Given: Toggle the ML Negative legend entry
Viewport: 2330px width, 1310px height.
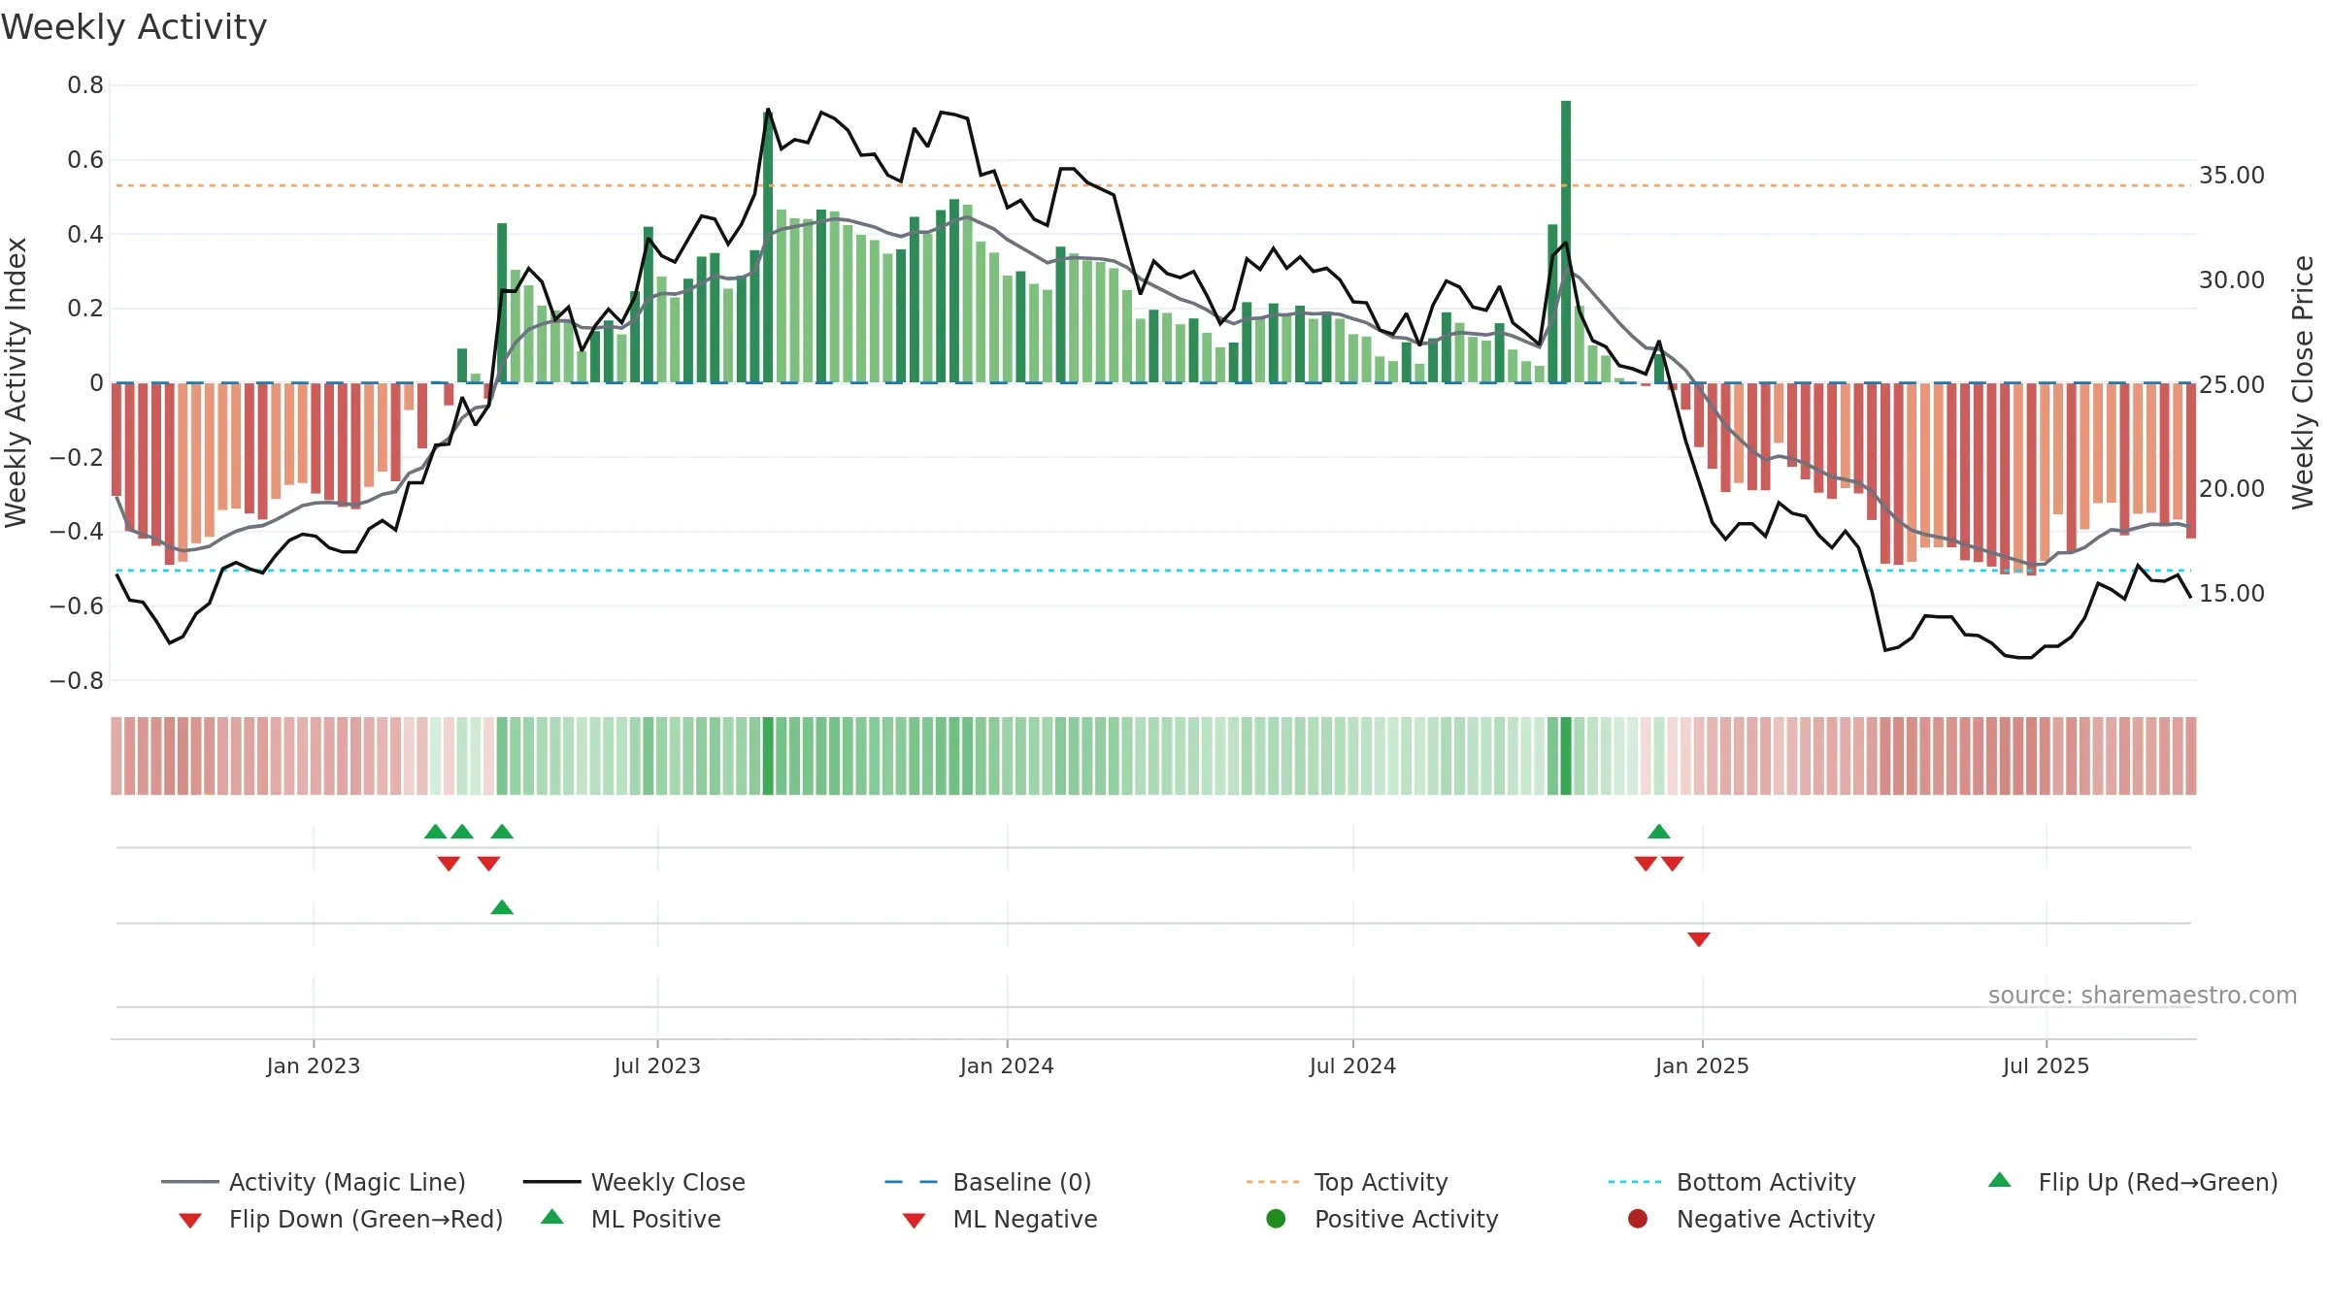Looking at the screenshot, I should [x=1000, y=1219].
